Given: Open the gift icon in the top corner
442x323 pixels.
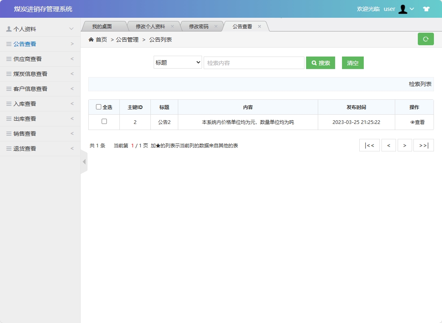Looking at the screenshot, I should coord(426,8).
